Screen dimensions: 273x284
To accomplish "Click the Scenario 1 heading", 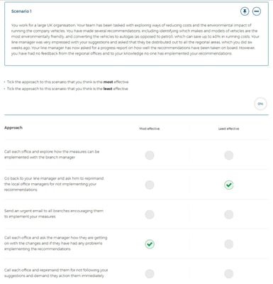I will (x=21, y=11).
